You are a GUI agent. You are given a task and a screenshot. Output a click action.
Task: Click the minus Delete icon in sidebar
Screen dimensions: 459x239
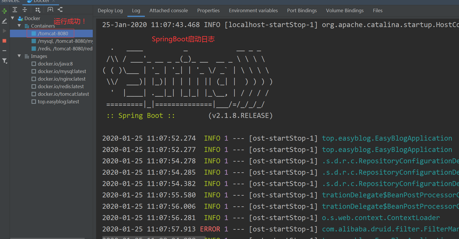4,51
